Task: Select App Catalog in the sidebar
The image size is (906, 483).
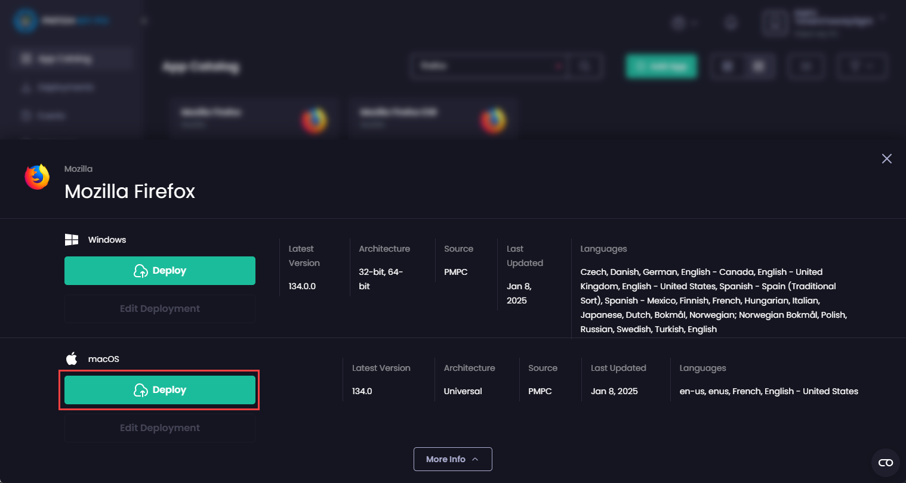Action: click(x=64, y=58)
